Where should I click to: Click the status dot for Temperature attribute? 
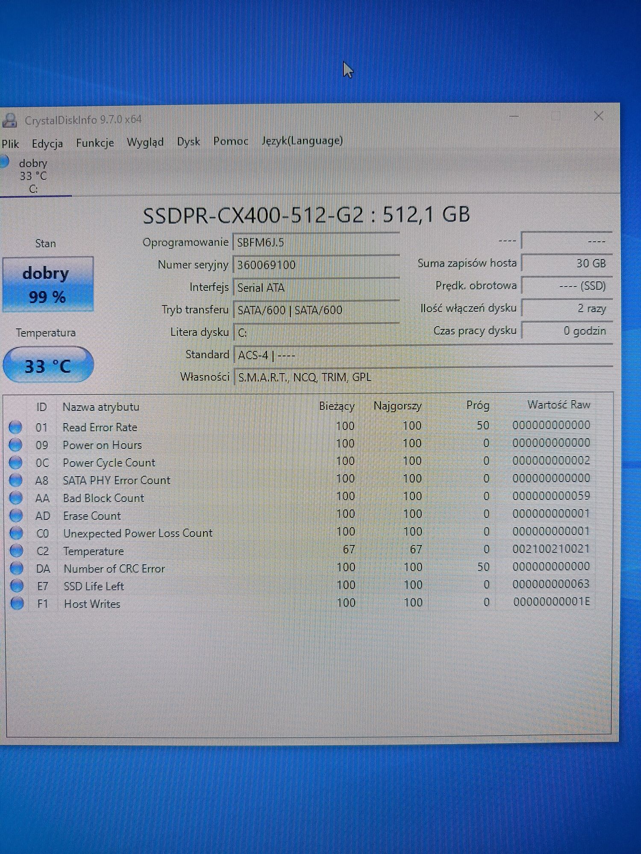(16, 551)
